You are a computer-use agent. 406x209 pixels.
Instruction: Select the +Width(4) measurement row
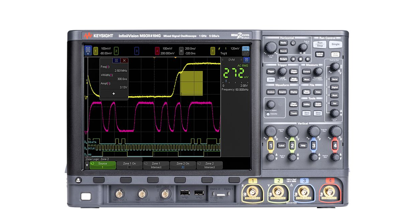[x=113, y=77]
